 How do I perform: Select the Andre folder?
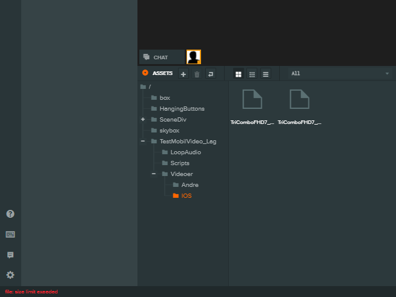point(190,184)
